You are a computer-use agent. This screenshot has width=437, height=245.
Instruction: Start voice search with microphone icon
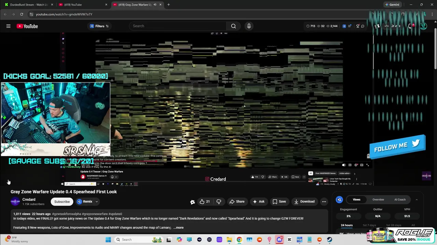pyautogui.click(x=249, y=26)
